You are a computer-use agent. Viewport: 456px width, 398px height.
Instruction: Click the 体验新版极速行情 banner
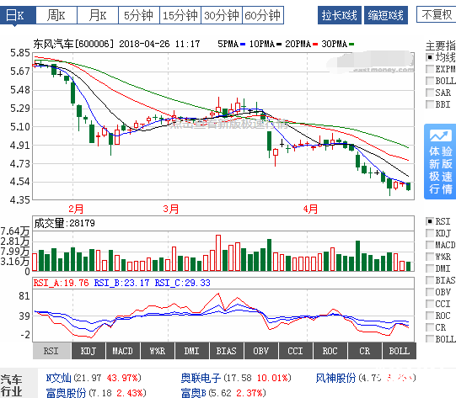coord(440,162)
